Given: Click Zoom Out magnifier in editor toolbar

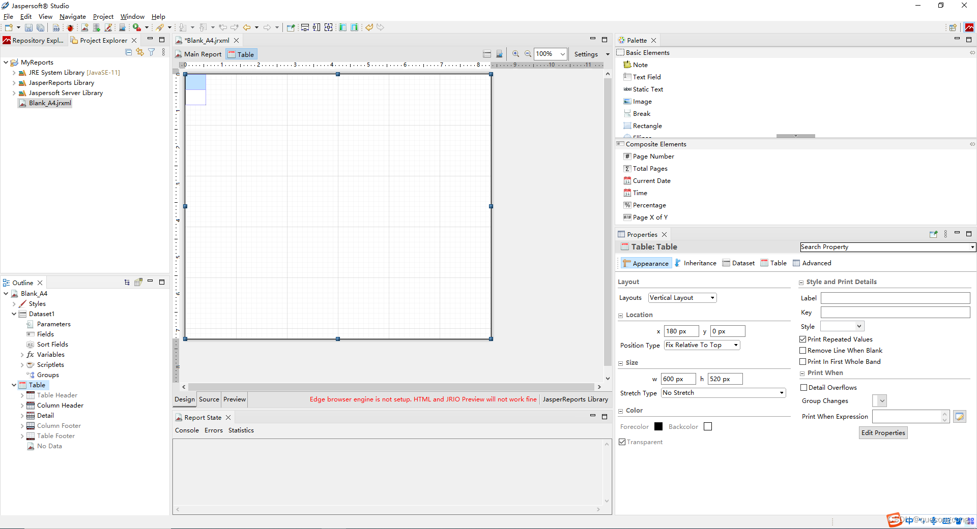Looking at the screenshot, I should tap(528, 54).
